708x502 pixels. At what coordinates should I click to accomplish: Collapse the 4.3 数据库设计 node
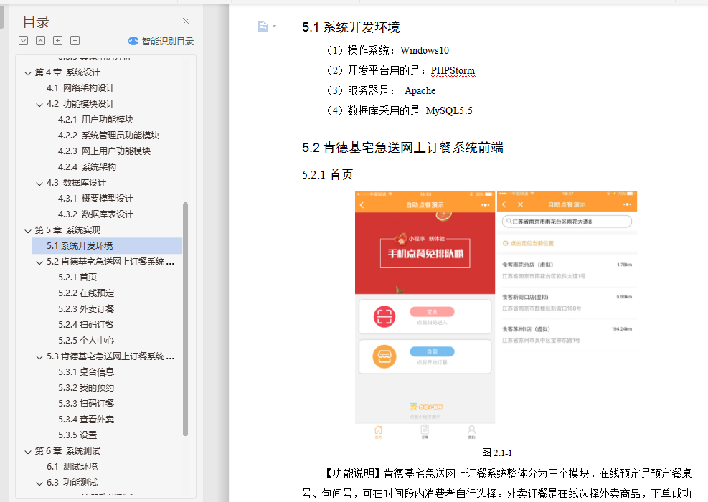(39, 184)
